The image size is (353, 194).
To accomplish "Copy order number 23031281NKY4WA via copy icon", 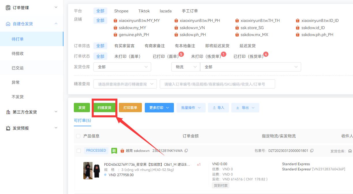I will coord(186,150).
